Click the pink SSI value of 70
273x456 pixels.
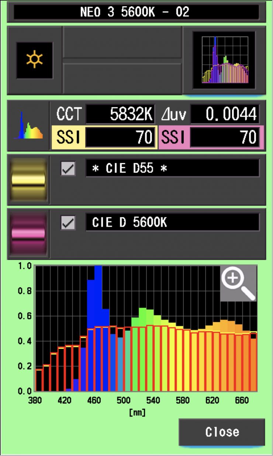point(225,138)
